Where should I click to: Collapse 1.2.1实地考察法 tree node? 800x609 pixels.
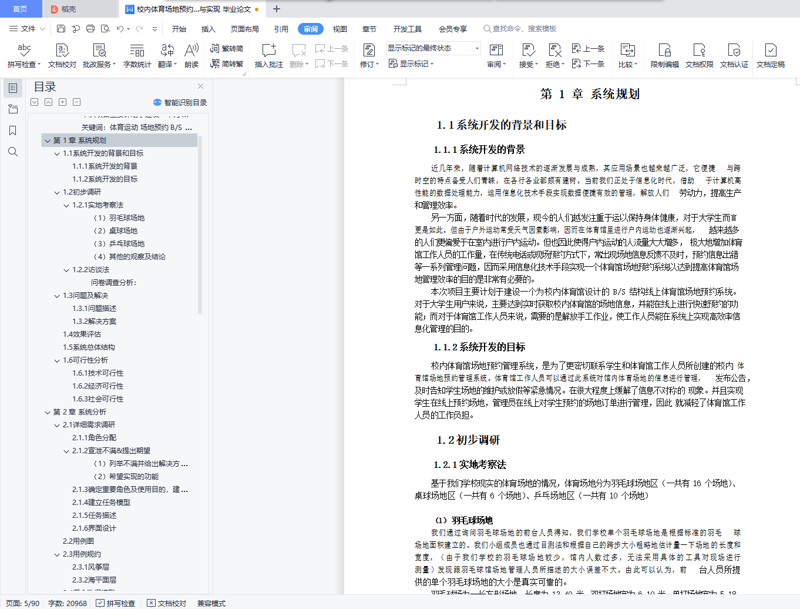point(66,205)
